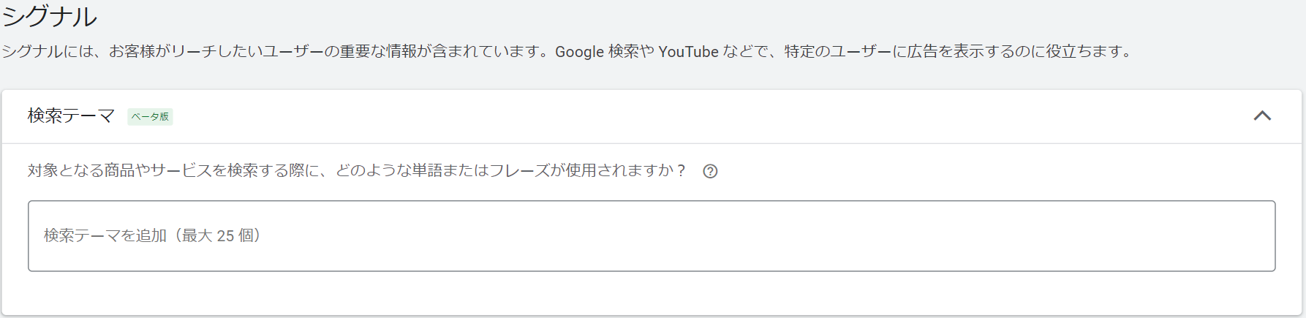The width and height of the screenshot is (1306, 318).
Task: Click Google 検索 text in description
Action: (596, 51)
